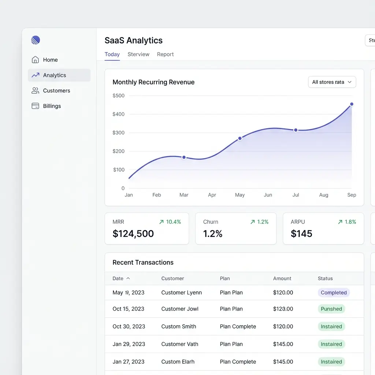Open the Sterview tab
Screen dimensions: 375x375
pyautogui.click(x=138, y=54)
